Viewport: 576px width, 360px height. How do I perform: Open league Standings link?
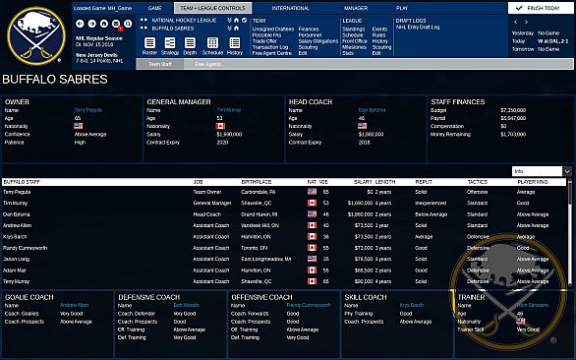pos(354,30)
